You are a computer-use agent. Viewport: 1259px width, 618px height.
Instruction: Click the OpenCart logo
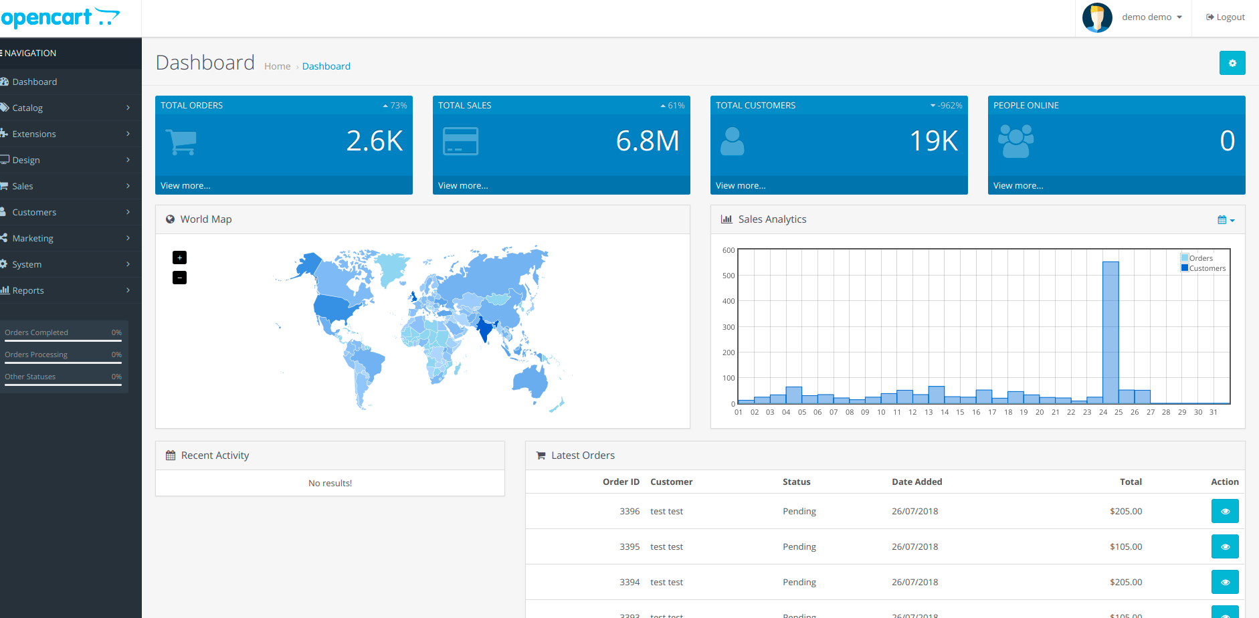(x=60, y=17)
